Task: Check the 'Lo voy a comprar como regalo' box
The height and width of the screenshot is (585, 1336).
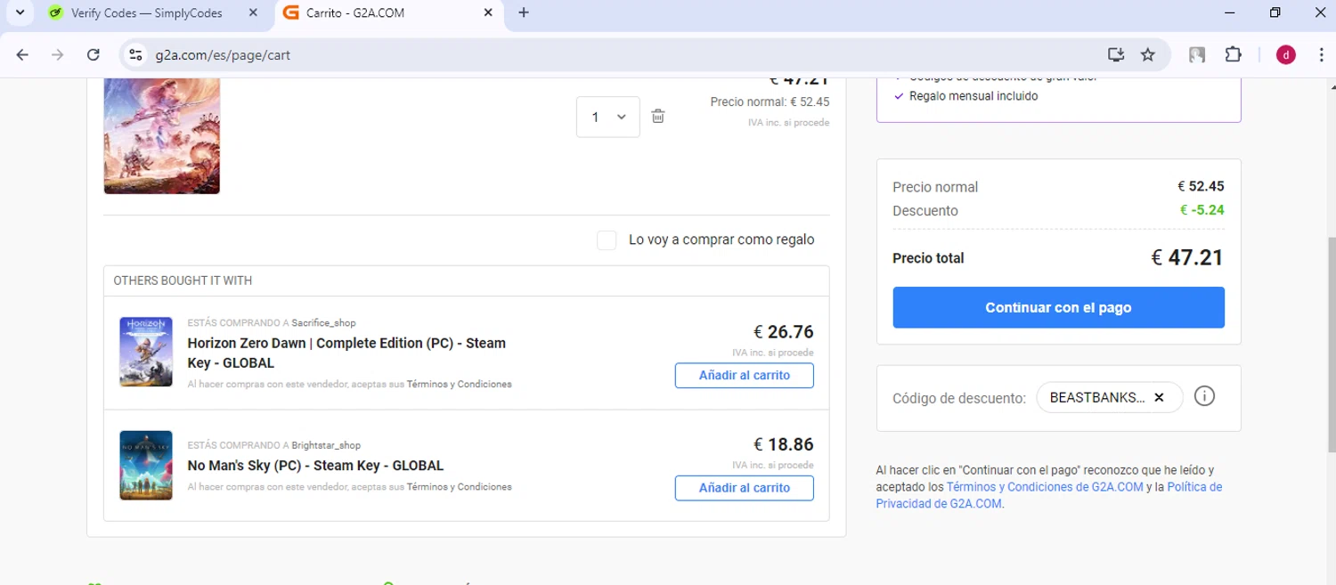Action: [x=607, y=240]
